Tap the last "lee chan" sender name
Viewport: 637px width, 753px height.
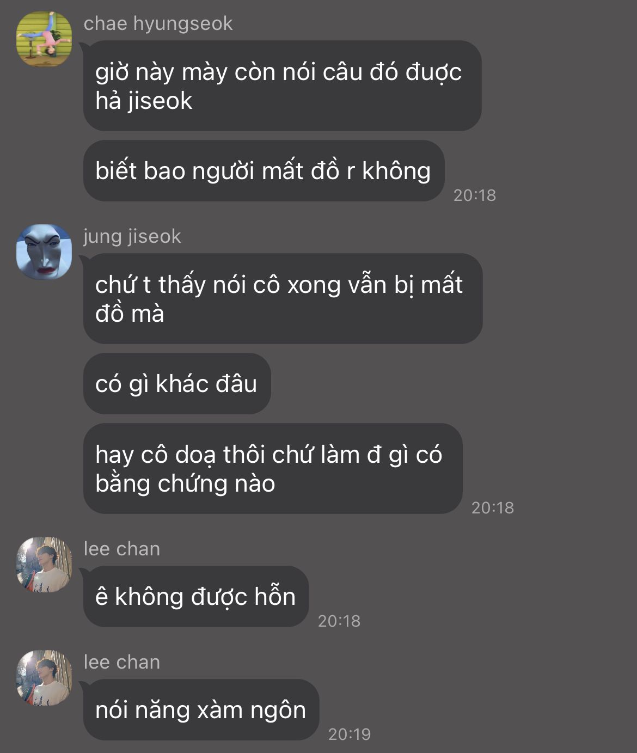point(122,662)
